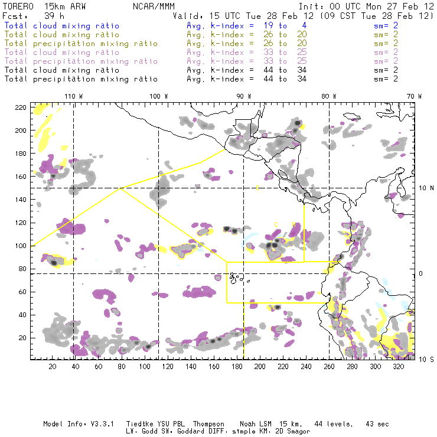The height and width of the screenshot is (437, 437).
Task: Click the '0' equator latitude label
Action: coord(420,273)
